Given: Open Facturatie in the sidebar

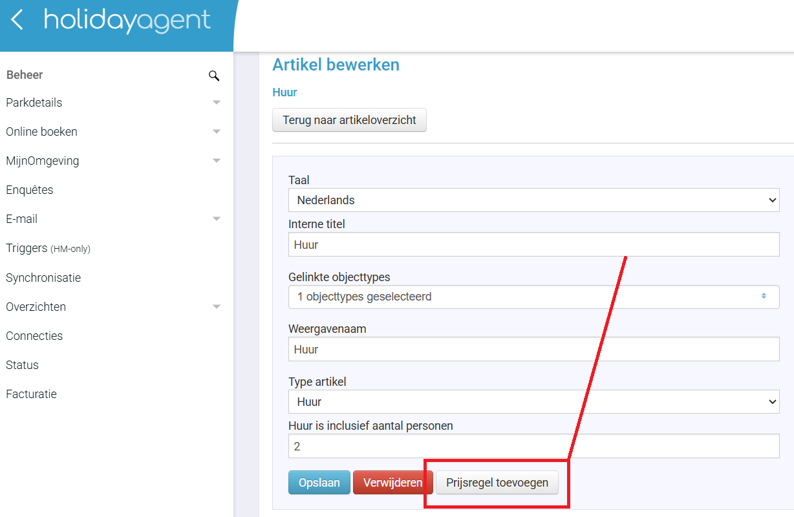Looking at the screenshot, I should pyautogui.click(x=31, y=394).
